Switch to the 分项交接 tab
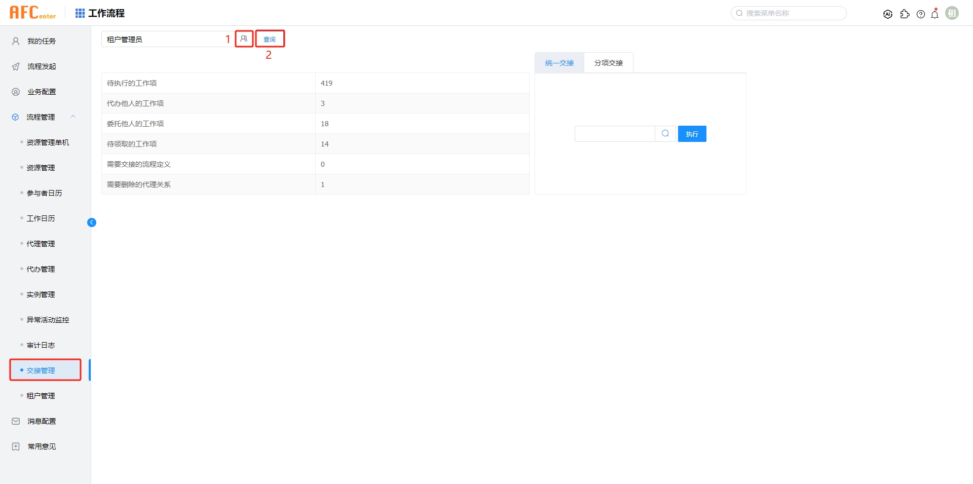This screenshot has height=484, width=973. [x=609, y=62]
